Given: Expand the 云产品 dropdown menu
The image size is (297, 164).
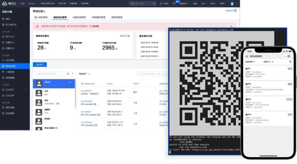Looking at the screenshot, I should click(32, 4).
